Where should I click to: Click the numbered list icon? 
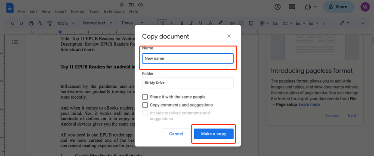[x=311, y=23]
